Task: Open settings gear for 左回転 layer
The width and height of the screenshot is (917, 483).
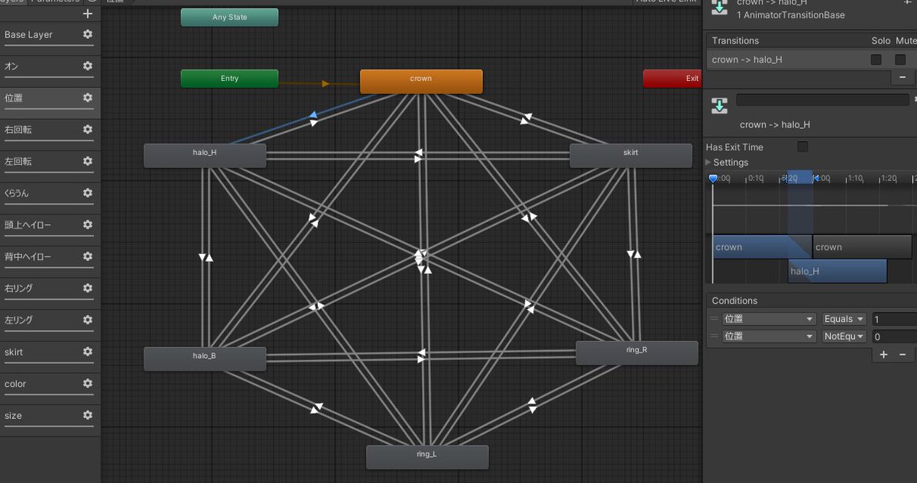Action: 88,161
